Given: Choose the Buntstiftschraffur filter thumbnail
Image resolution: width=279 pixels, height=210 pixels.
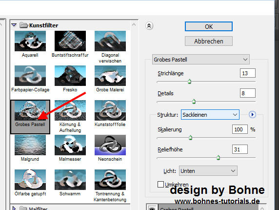Looking at the screenshot, I should (70, 41).
